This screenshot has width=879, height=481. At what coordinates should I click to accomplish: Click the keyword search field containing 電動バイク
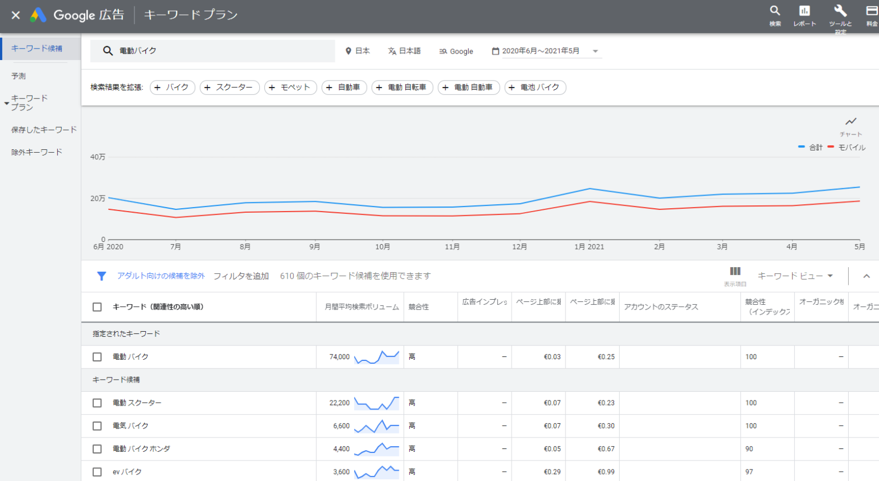coord(213,51)
